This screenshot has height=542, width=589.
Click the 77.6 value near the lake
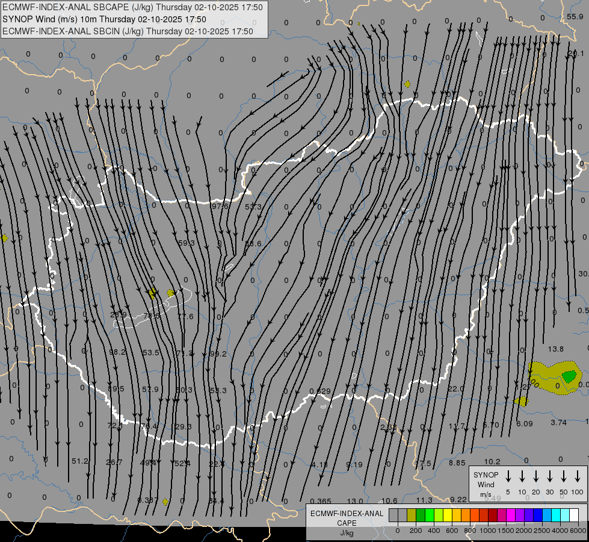point(185,316)
